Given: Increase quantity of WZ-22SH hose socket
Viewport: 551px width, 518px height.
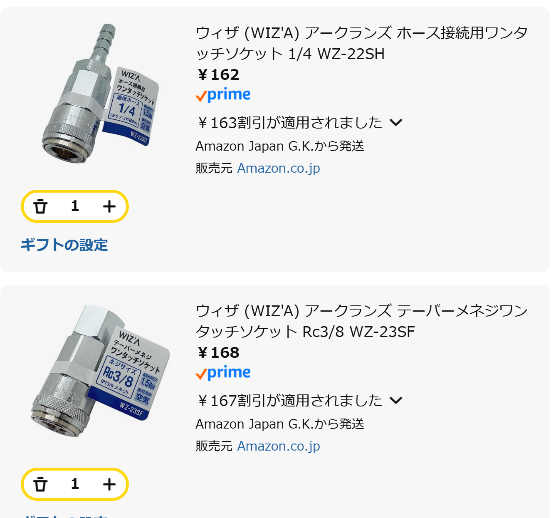Looking at the screenshot, I should [109, 206].
